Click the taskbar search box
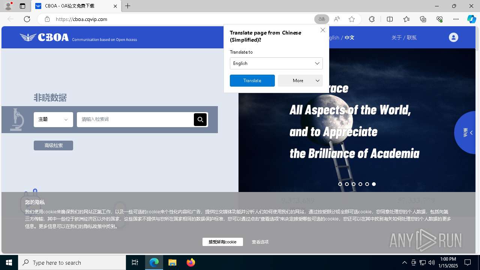 coord(72,262)
